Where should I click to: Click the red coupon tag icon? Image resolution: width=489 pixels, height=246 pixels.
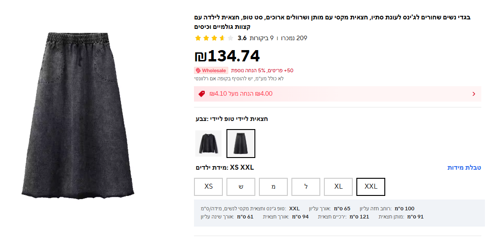[201, 94]
